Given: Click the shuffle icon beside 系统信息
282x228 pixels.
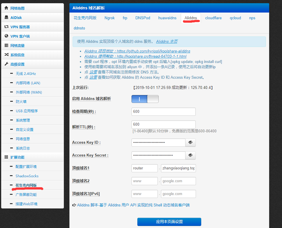Looking at the screenshot, I should [6, 55].
